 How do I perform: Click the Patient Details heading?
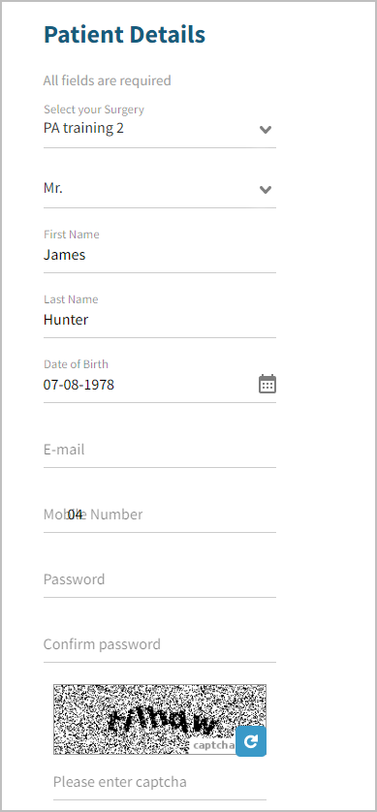pos(124,35)
